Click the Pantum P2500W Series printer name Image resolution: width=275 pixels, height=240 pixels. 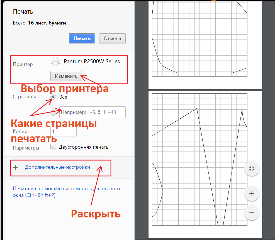pos(94,62)
